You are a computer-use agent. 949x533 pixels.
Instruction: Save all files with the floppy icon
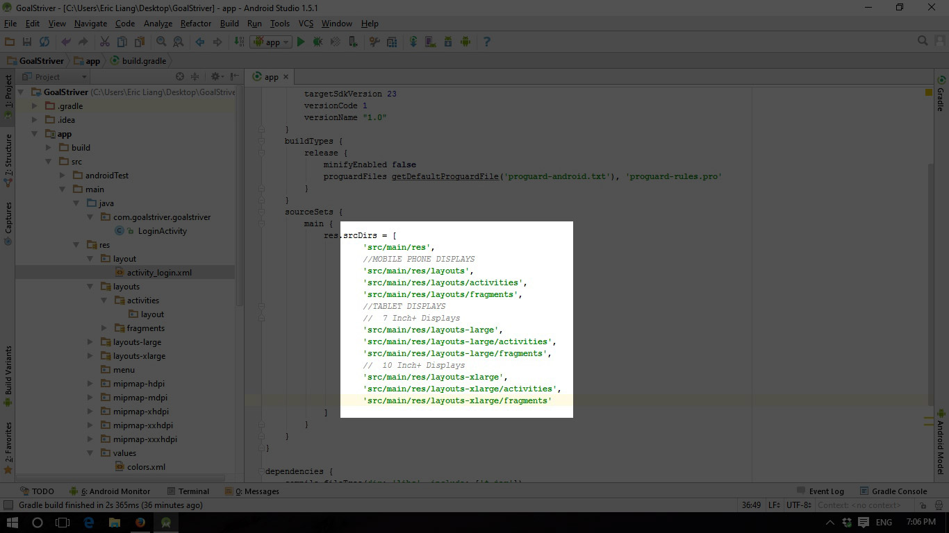(x=27, y=42)
